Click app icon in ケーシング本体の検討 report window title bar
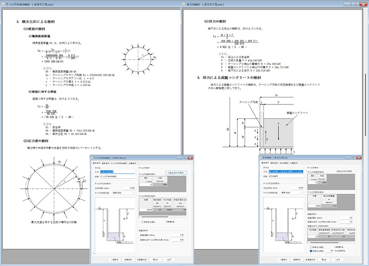Viewport: 369px width, 266px height. tap(4, 4)
